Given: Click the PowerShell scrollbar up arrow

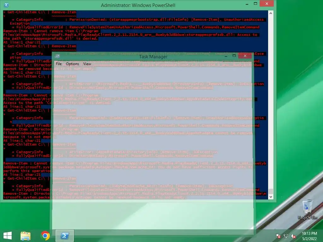Looking at the screenshot, I should coord(271,13).
